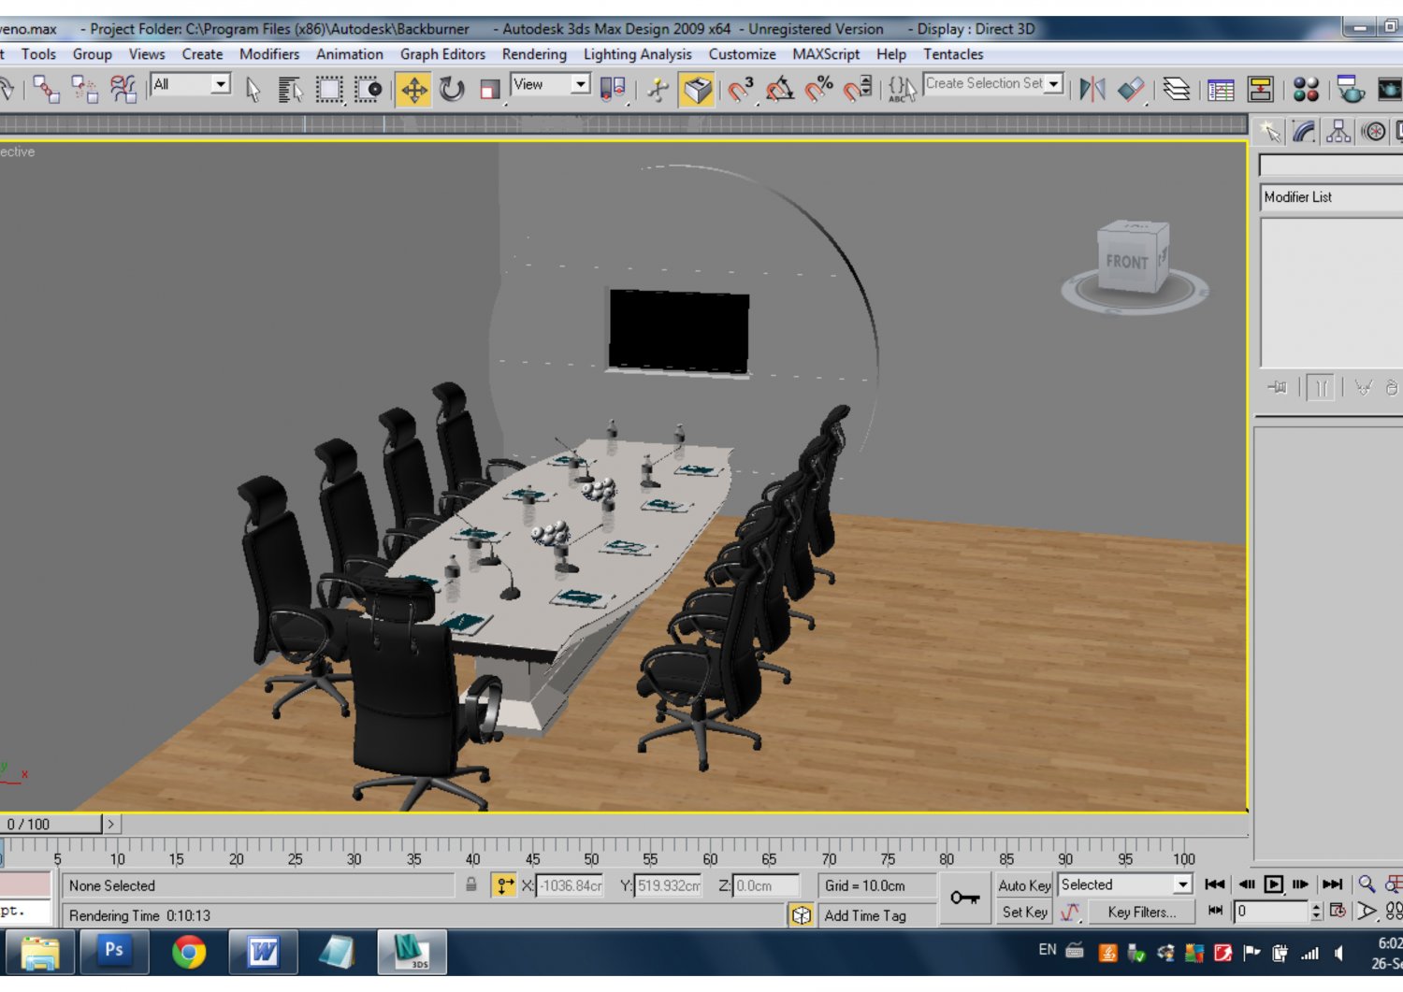Image resolution: width=1403 pixels, height=992 pixels.
Task: Open the Schematic View
Action: 1261,89
